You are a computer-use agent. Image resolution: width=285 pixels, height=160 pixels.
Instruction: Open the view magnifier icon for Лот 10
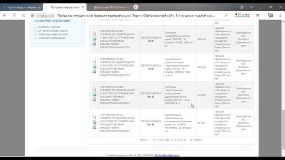tap(94, 89)
